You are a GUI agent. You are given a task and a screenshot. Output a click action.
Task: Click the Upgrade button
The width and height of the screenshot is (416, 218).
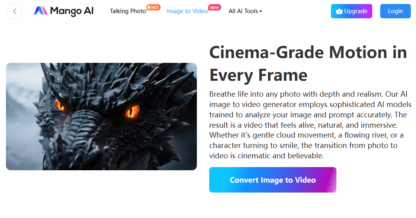tap(351, 11)
